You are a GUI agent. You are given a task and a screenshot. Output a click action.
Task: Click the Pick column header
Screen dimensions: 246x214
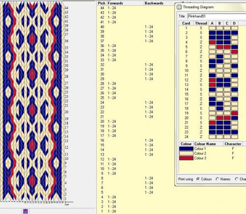(x=101, y=3)
